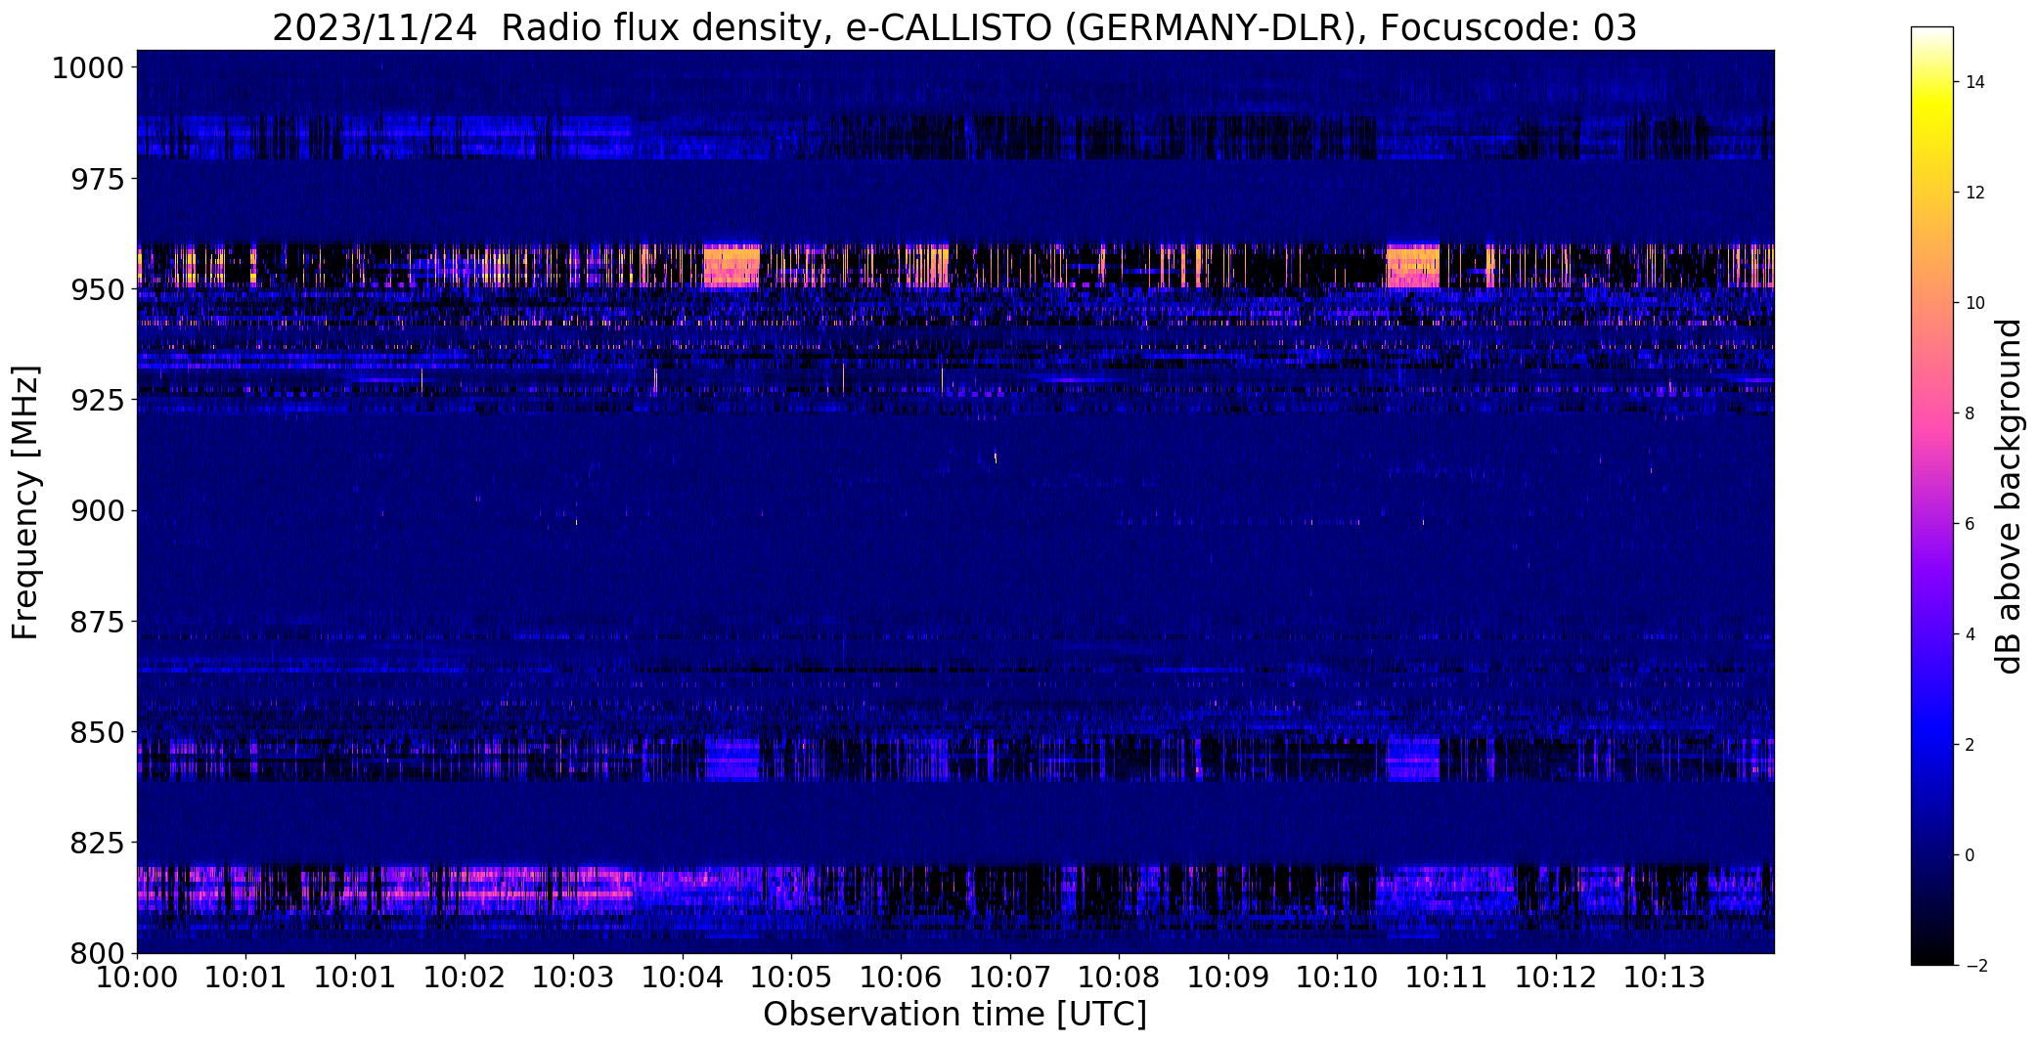Image resolution: width=2039 pixels, height=1043 pixels.
Task: Click the 10:13 time tick label
Action: [x=1664, y=978]
